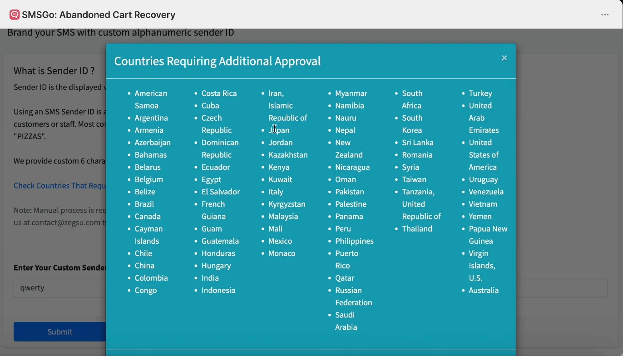The height and width of the screenshot is (356, 623).
Task: Select Costa Rica entry
Action: pyautogui.click(x=219, y=93)
